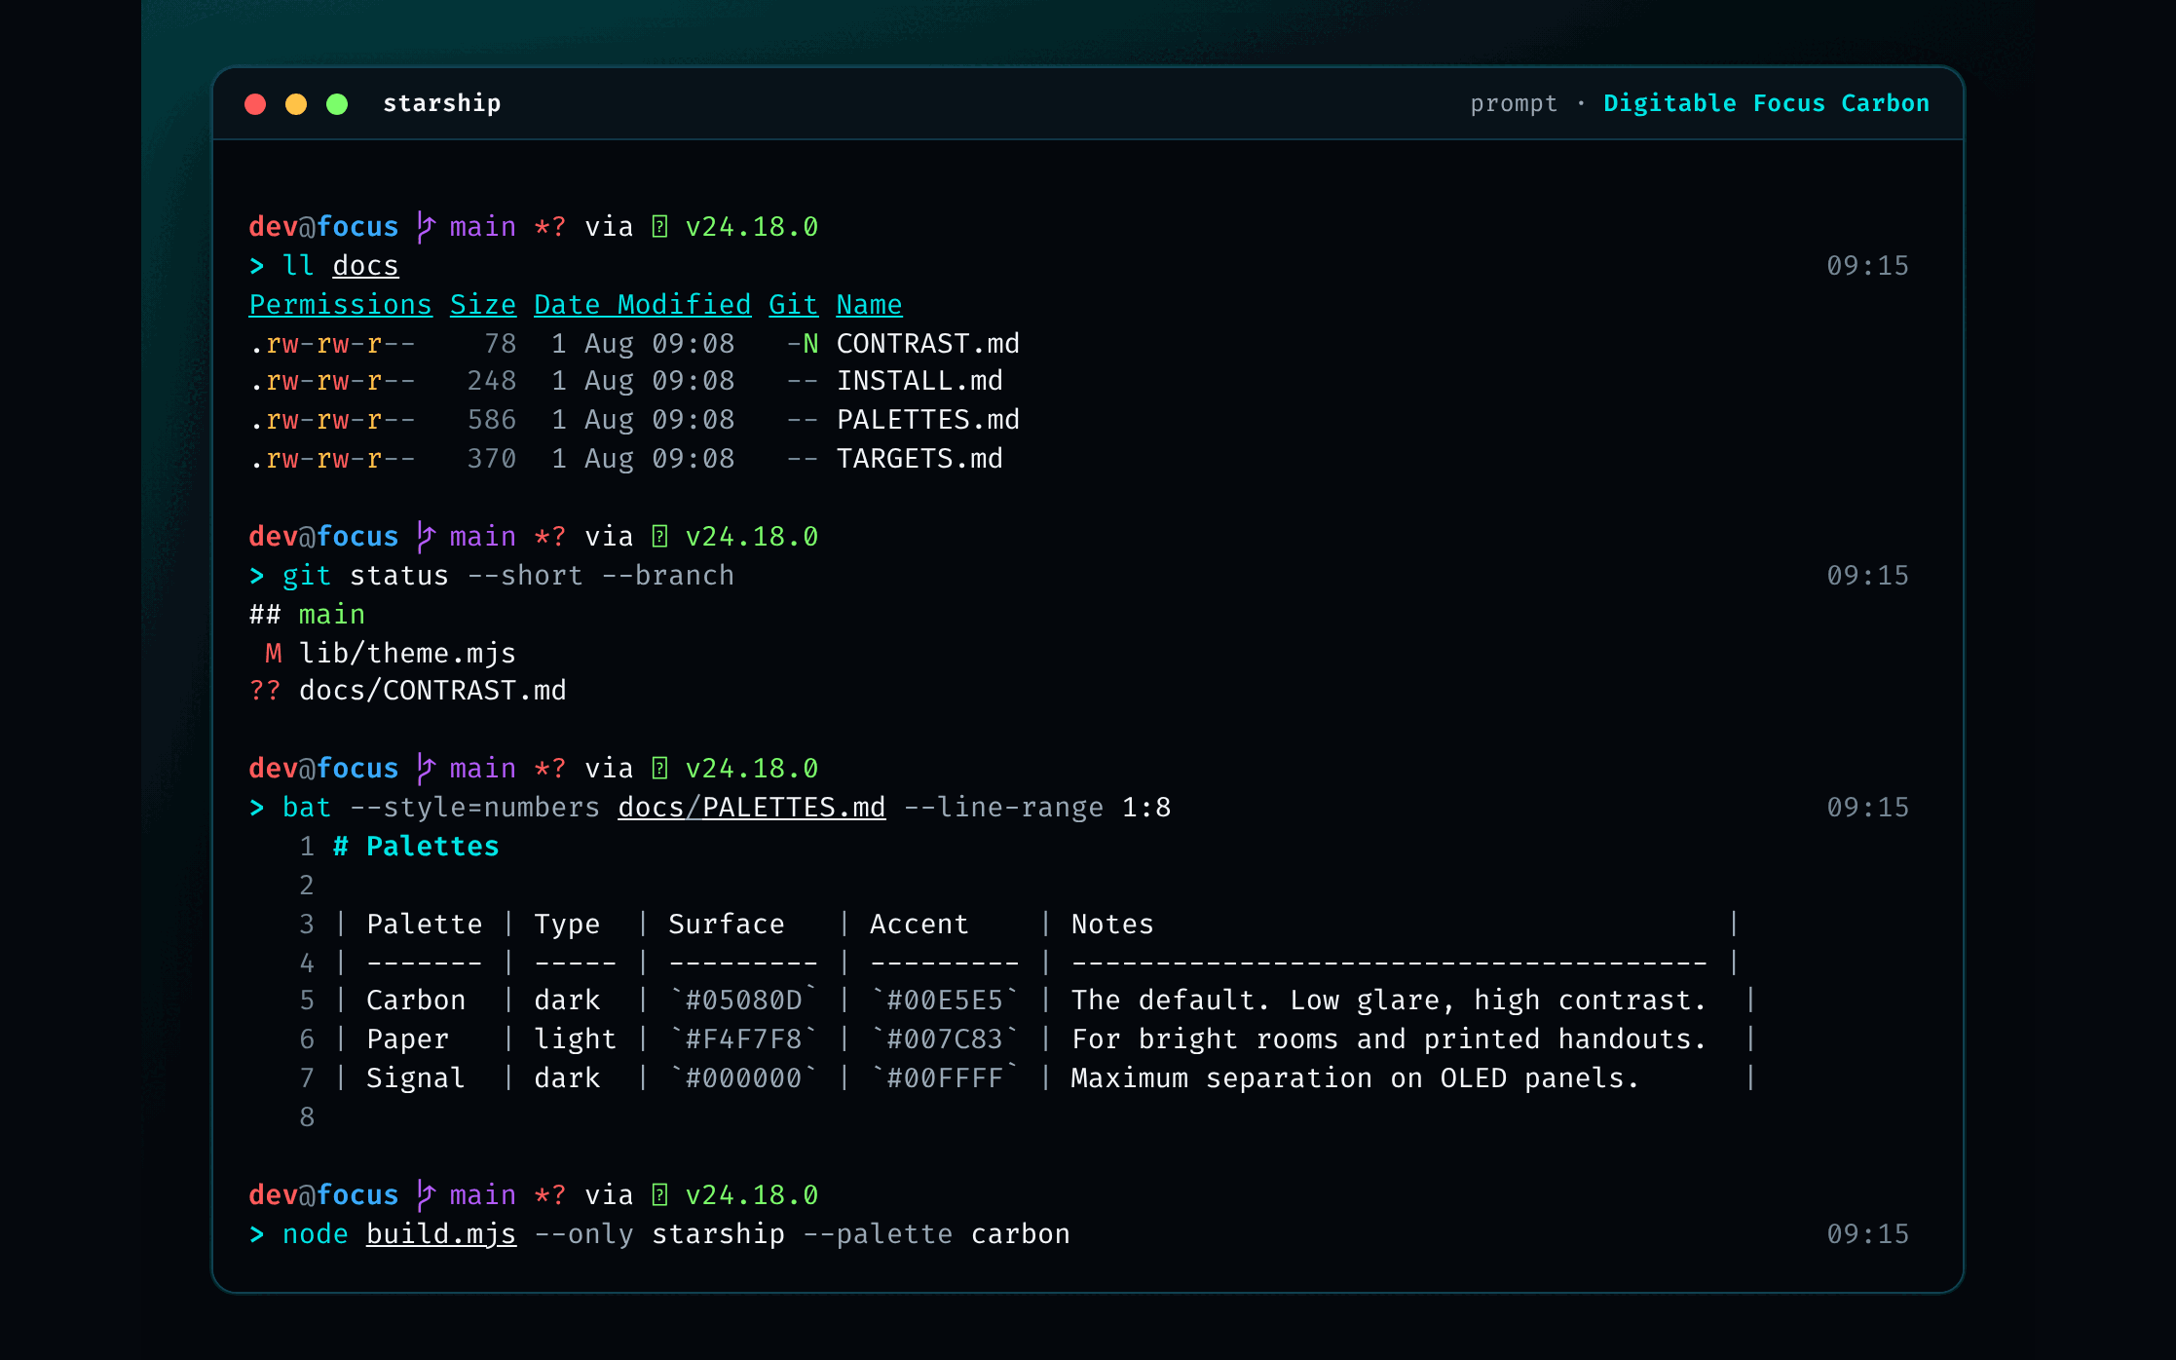Click the '1:8' line-range value
The width and height of the screenshot is (2176, 1360).
click(1146, 808)
